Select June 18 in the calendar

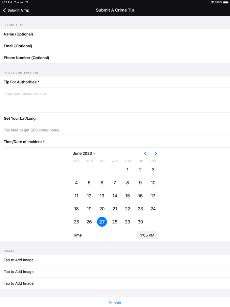(x=76, y=209)
